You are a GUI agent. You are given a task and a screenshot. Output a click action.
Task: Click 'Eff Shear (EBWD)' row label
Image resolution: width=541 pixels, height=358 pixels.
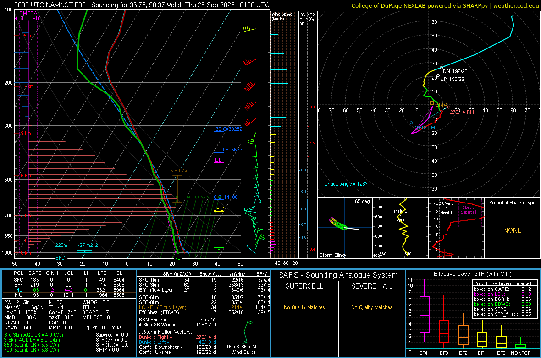159,313
